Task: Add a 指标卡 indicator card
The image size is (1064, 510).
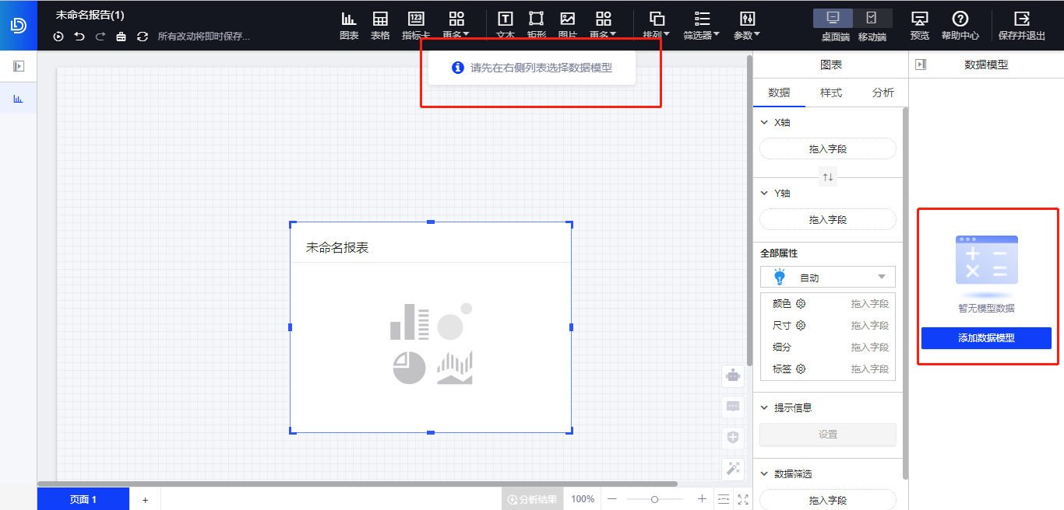Action: click(x=415, y=22)
